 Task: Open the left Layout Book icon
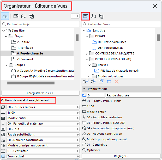(x=23, y=16)
